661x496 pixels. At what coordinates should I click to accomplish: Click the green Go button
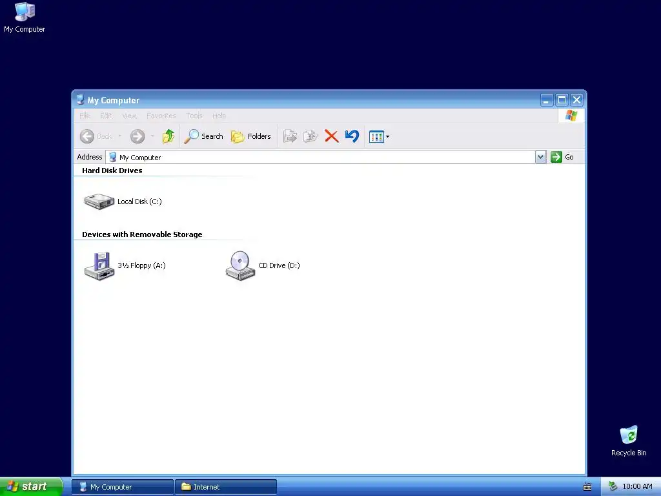pos(562,157)
